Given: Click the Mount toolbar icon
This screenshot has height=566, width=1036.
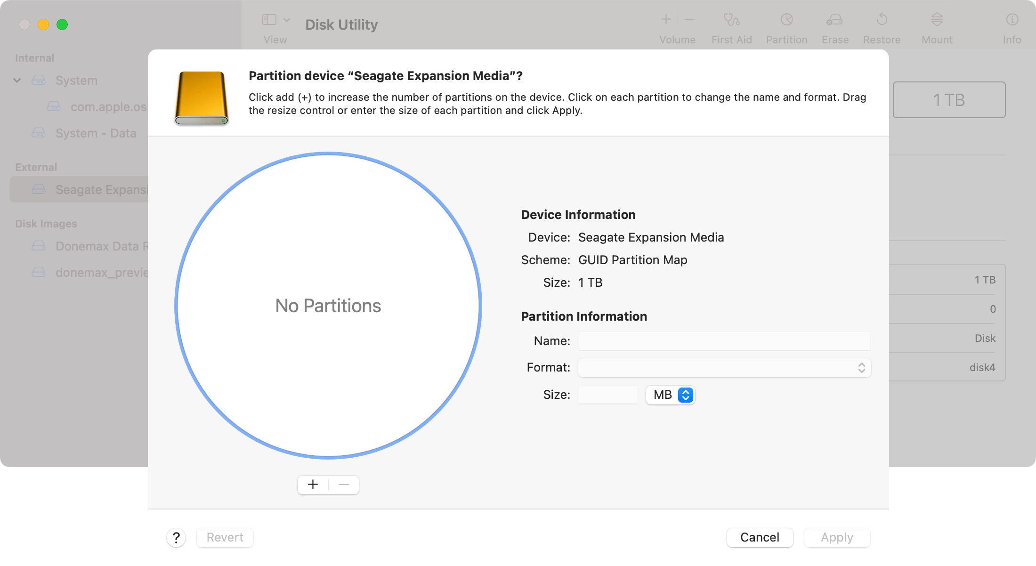Looking at the screenshot, I should 937,26.
